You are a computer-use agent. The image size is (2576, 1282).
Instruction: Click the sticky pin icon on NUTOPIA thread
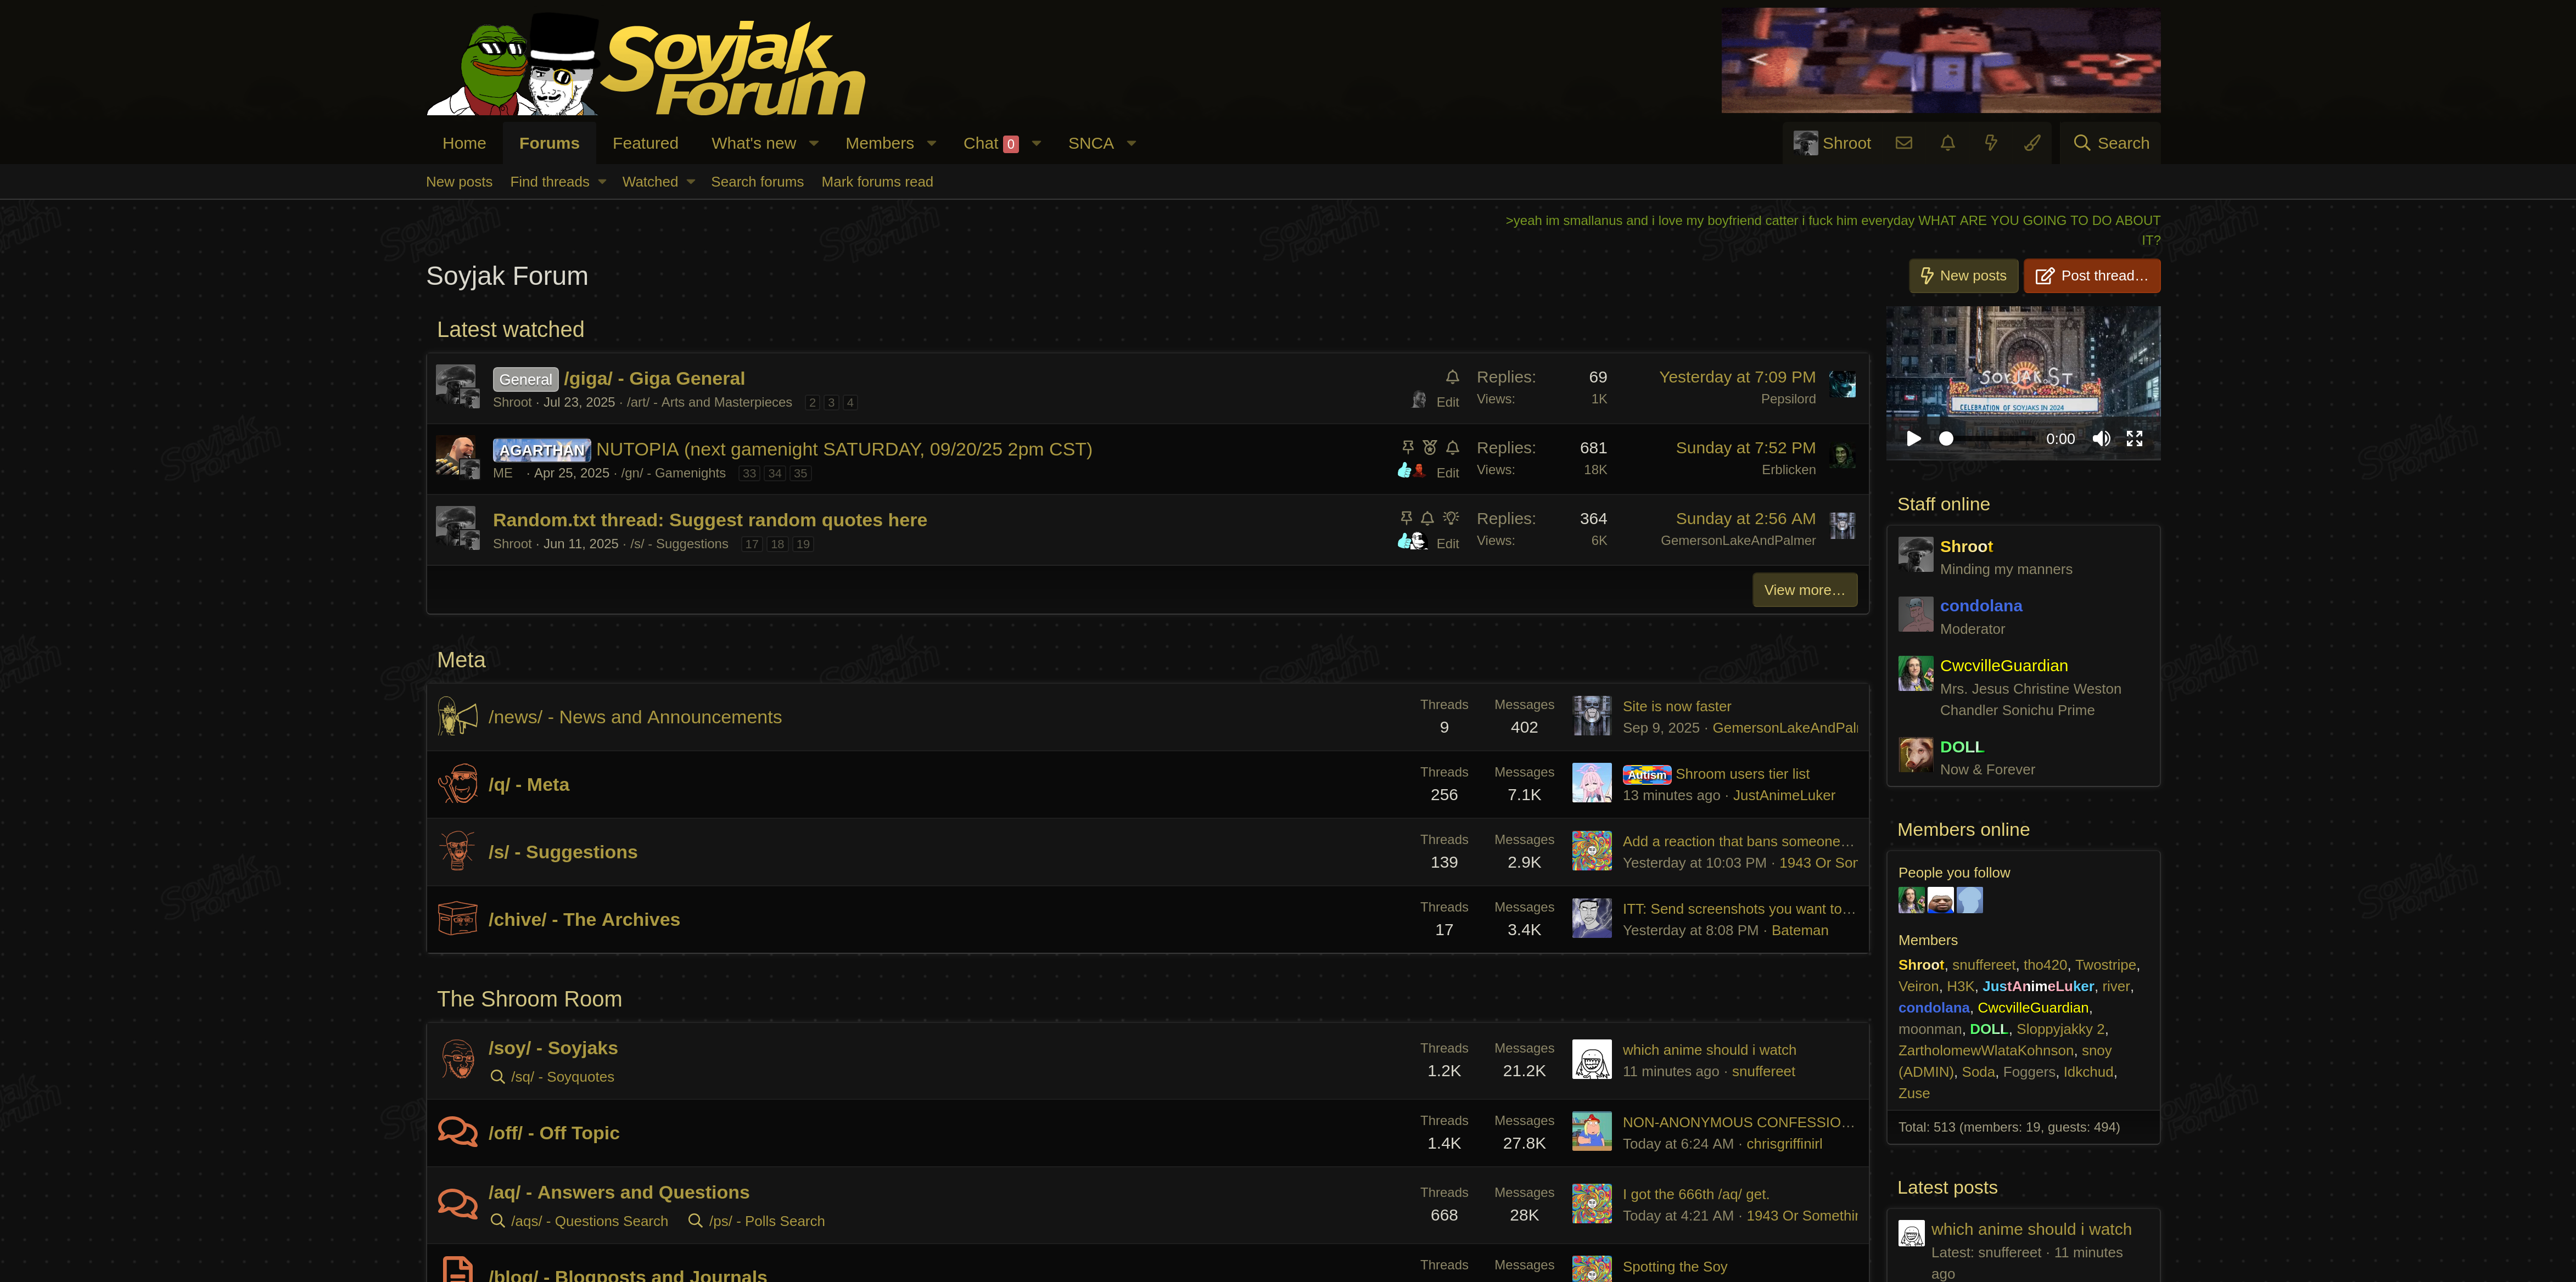[x=1407, y=448]
